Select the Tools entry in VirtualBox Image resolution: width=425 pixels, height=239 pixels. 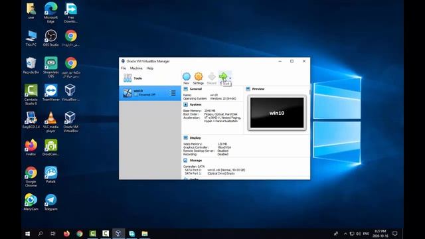tap(150, 78)
